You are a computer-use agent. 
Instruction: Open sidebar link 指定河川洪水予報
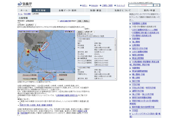point(140,48)
